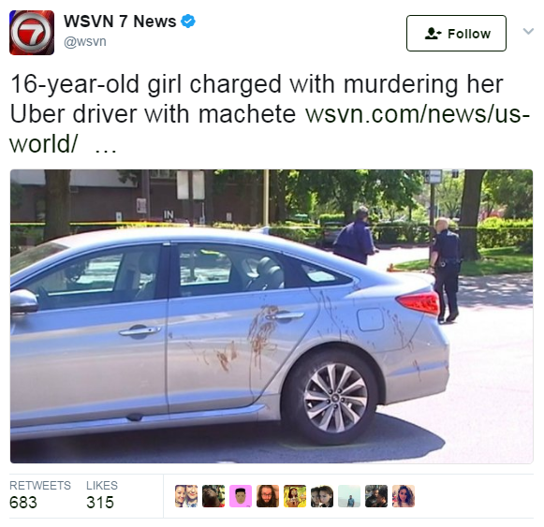Click the eighth avatar, dark group photo
This screenshot has width=544, height=527.
click(376, 496)
